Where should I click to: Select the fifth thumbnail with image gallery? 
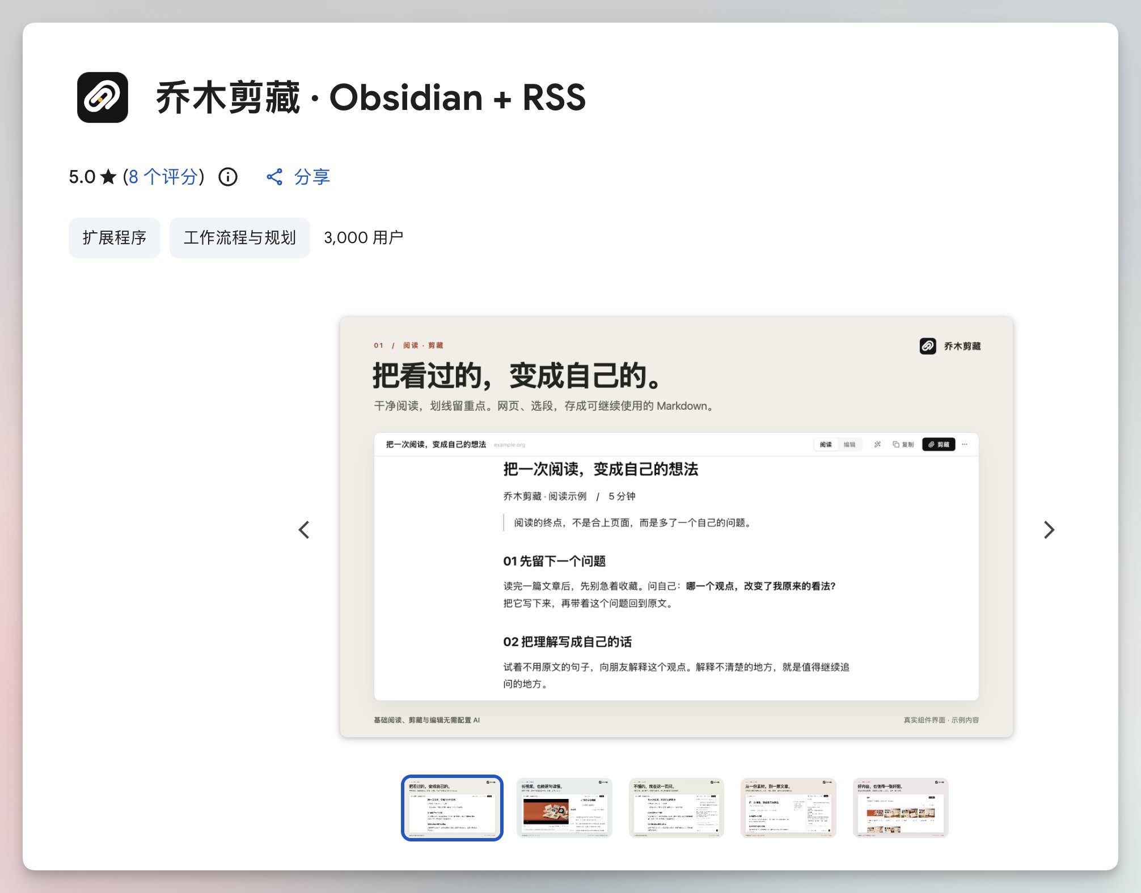click(901, 807)
